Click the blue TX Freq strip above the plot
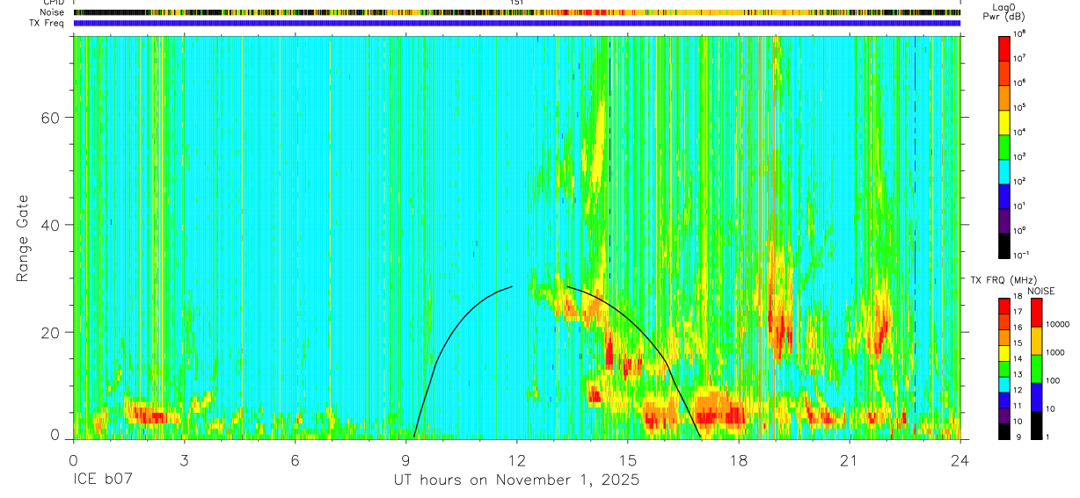This screenshot has width=1080, height=498. (517, 23)
